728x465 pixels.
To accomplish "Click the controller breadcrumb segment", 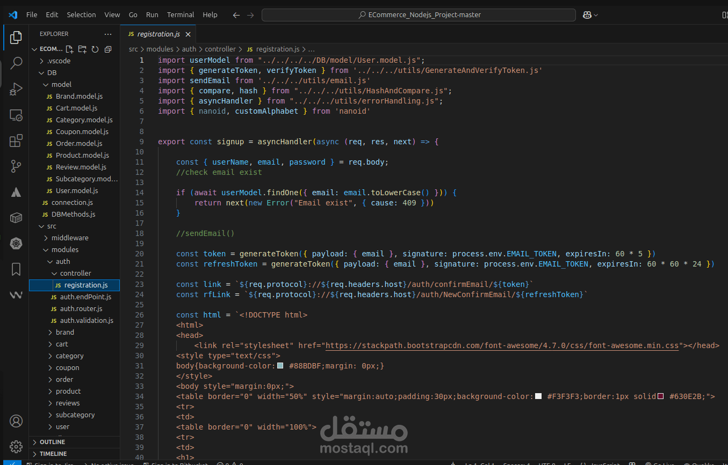I will (220, 49).
